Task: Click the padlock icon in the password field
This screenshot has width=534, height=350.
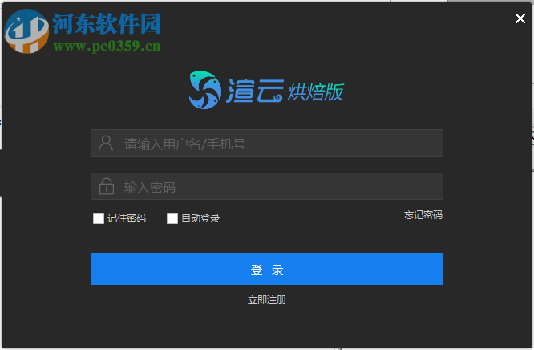Action: [107, 186]
